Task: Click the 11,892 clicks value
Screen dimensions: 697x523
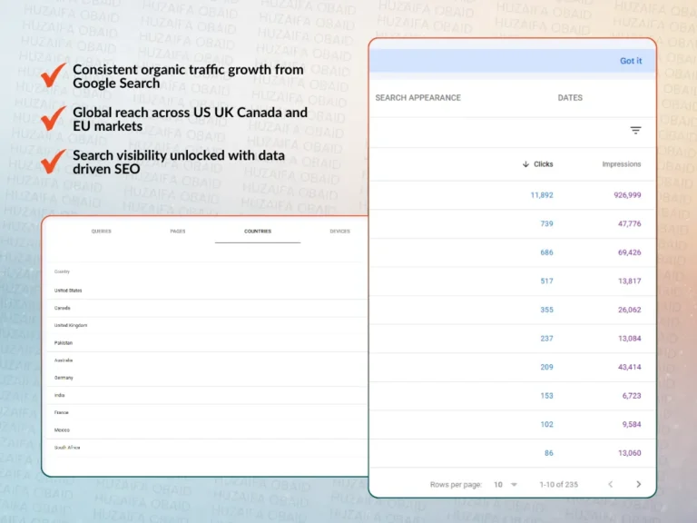Action: pos(542,195)
